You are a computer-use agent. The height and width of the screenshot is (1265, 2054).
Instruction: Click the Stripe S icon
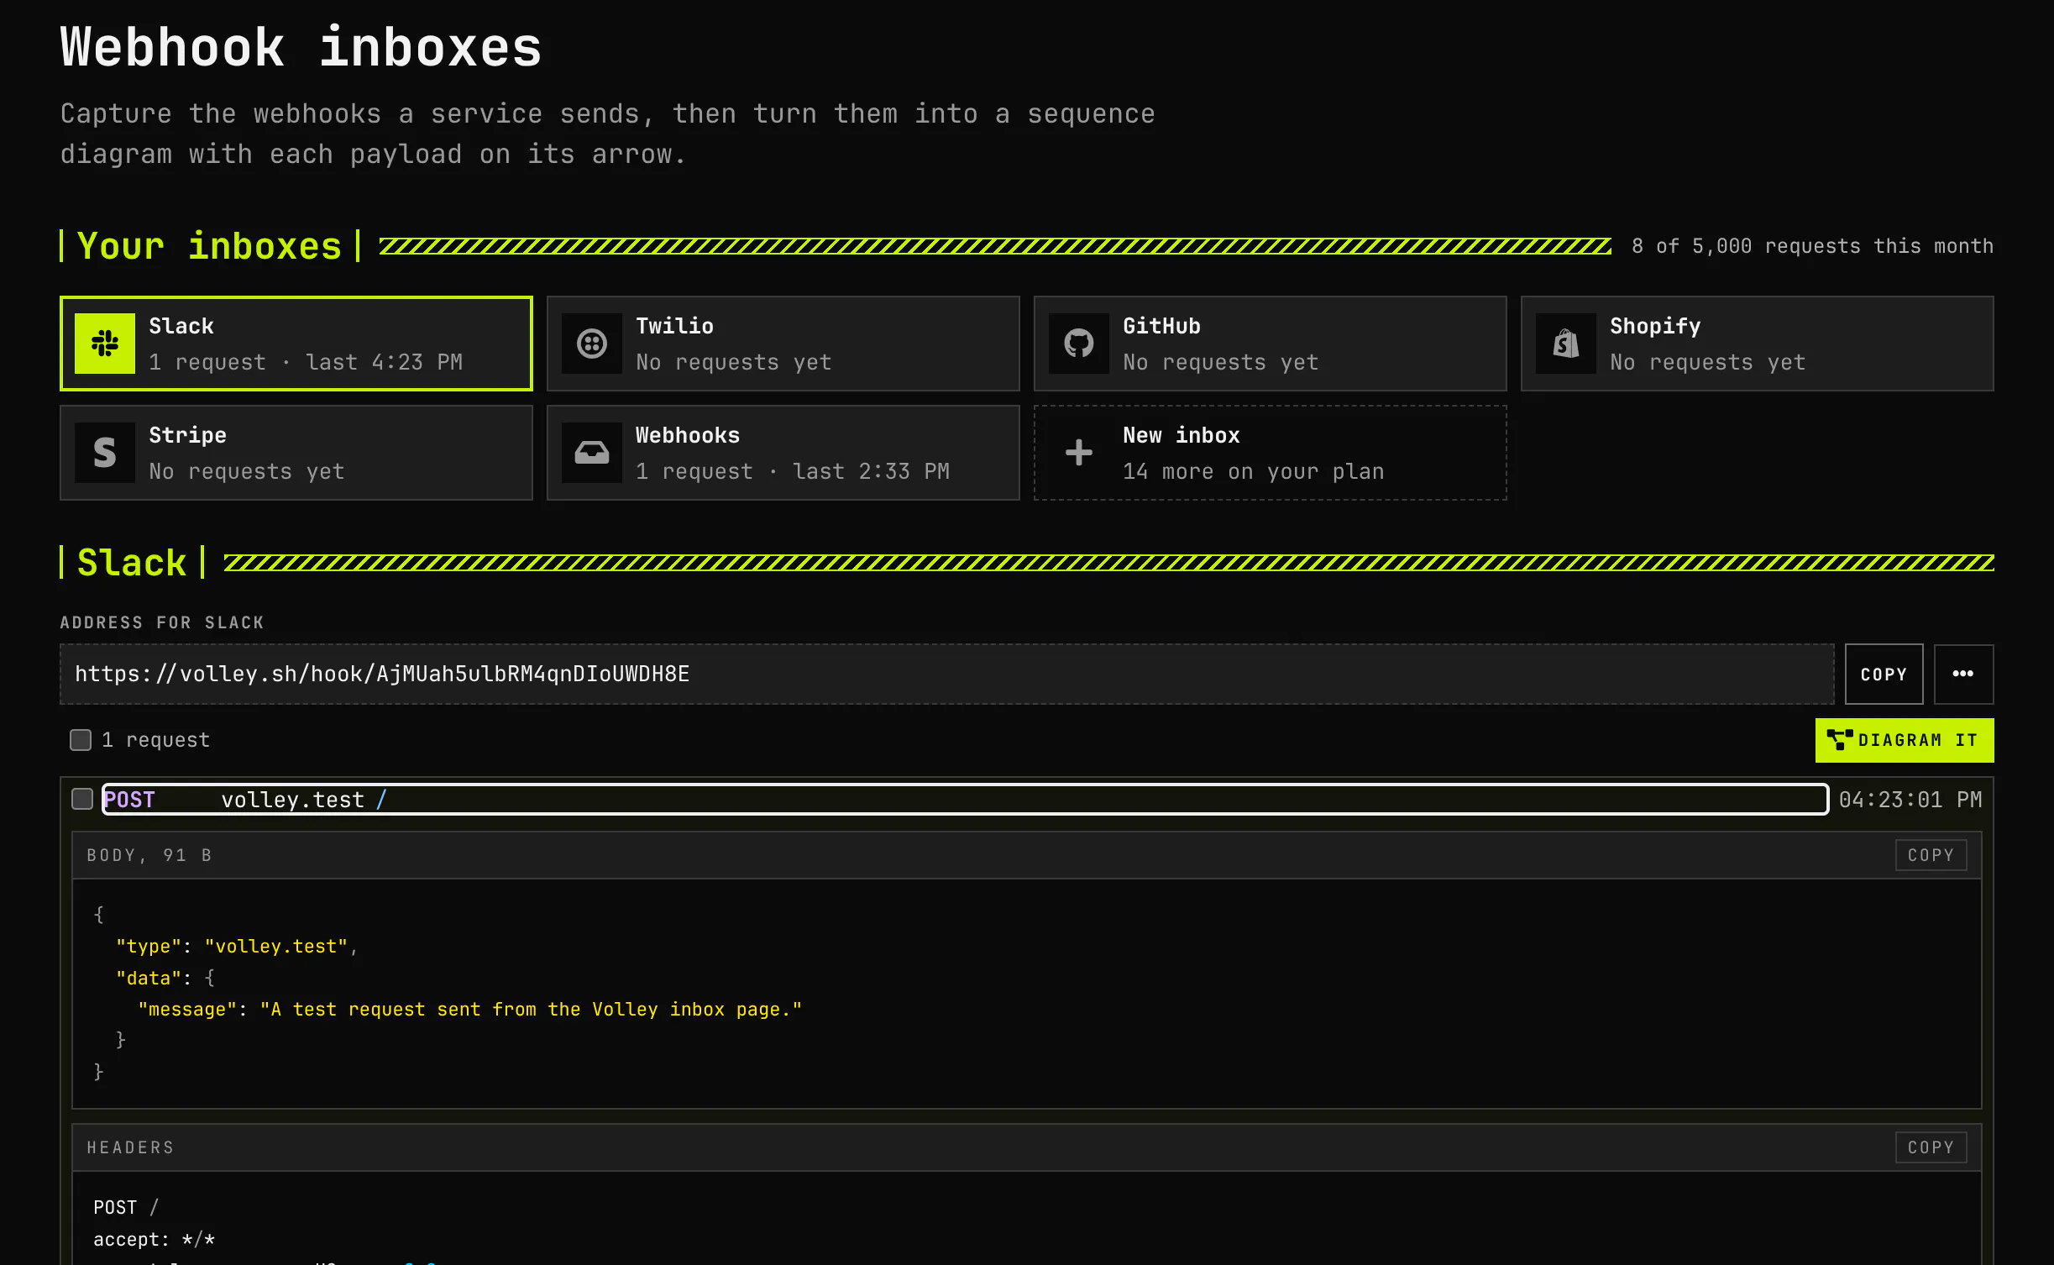click(105, 453)
